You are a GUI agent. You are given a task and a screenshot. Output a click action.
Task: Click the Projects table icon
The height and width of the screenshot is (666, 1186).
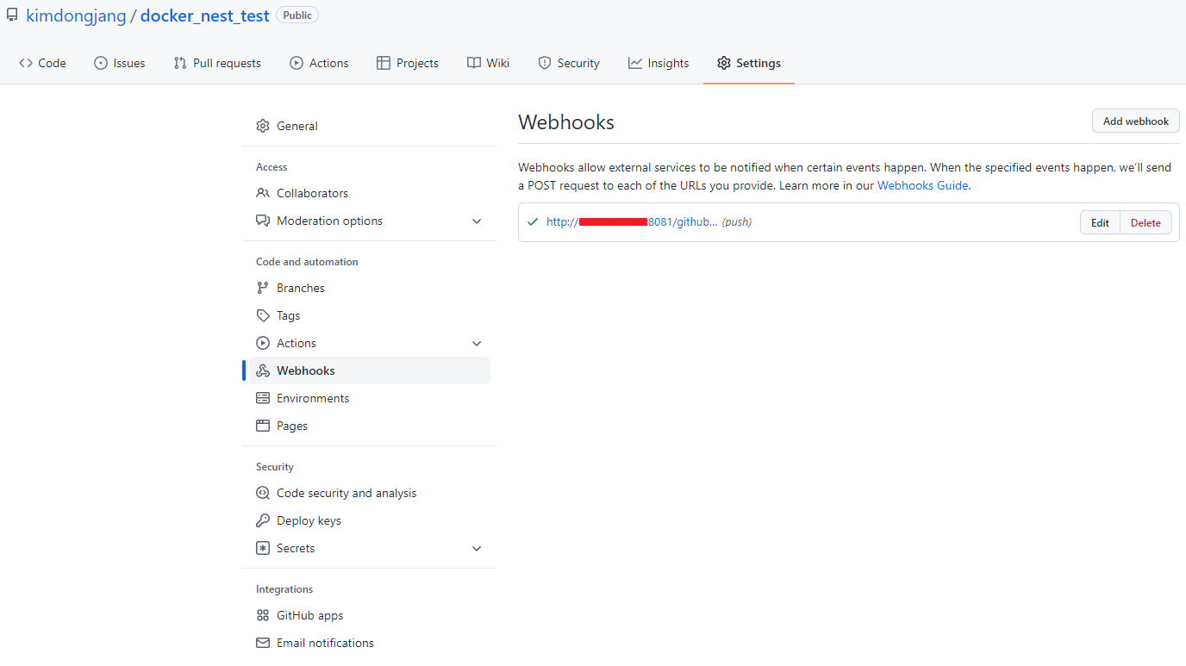(x=384, y=63)
